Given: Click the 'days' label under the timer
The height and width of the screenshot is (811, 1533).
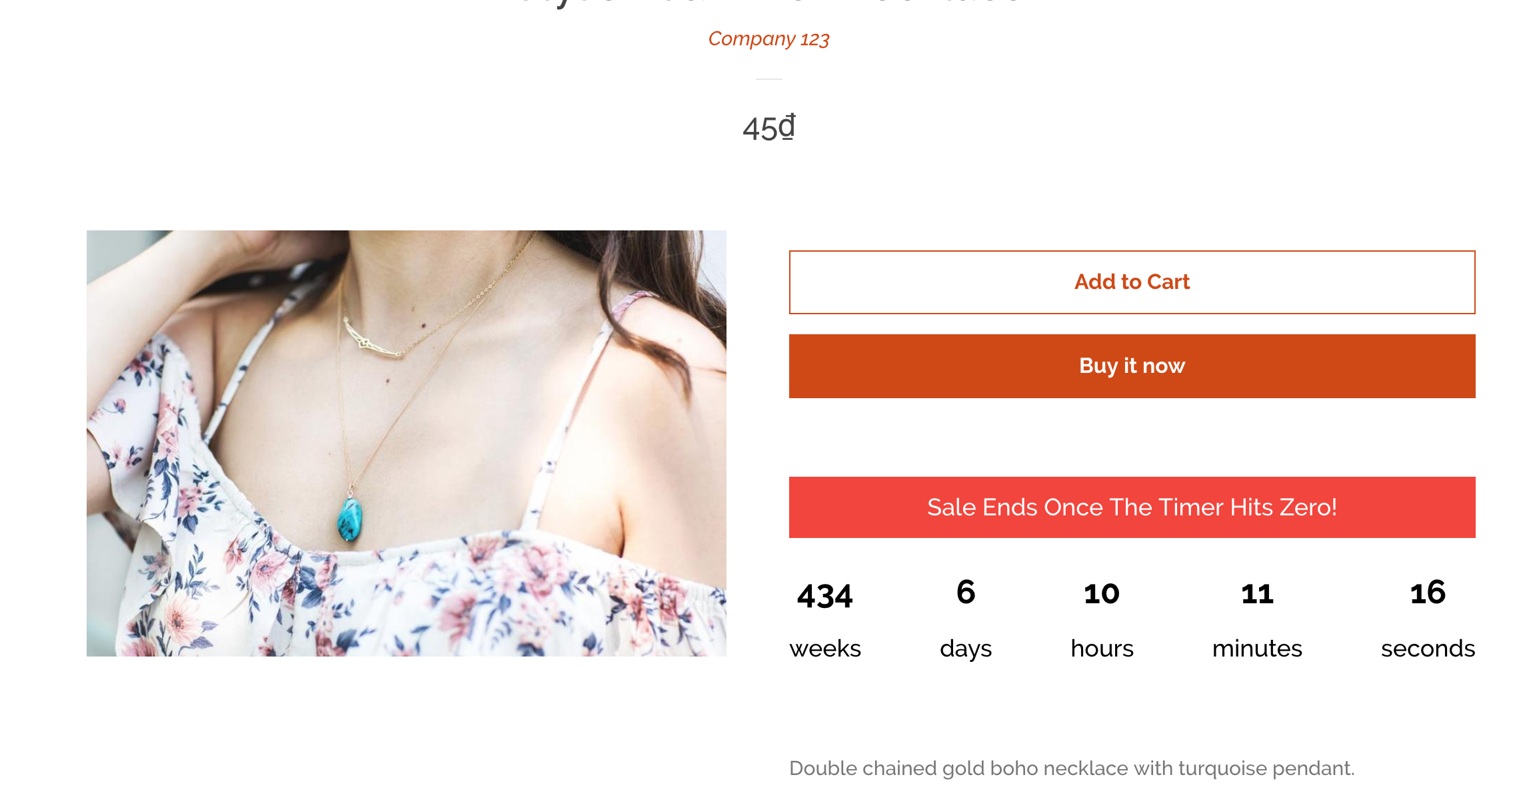Looking at the screenshot, I should 966,648.
